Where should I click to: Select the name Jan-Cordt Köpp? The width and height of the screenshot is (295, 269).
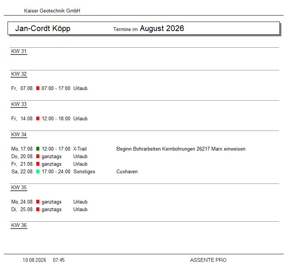tap(43, 28)
